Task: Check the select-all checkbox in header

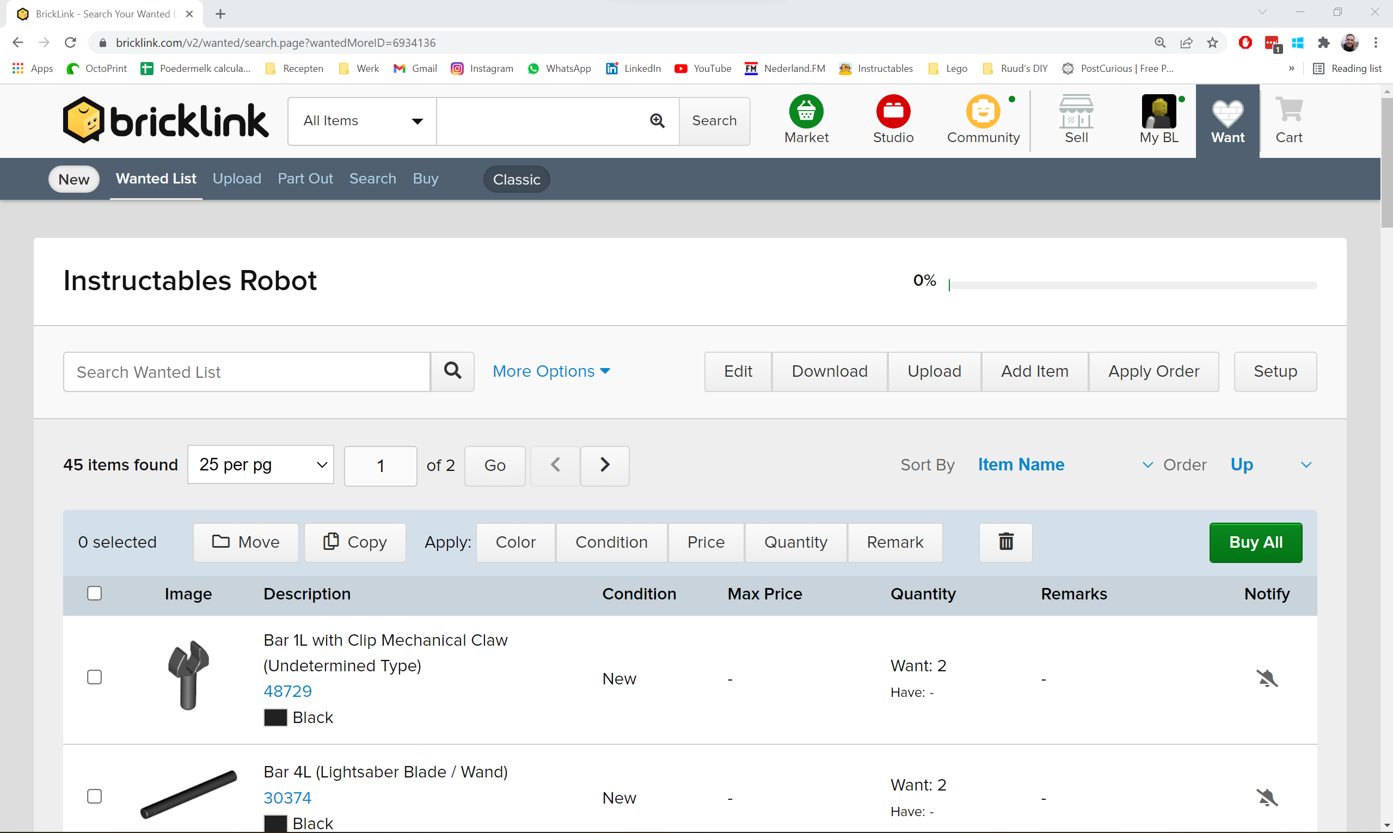Action: pos(94,593)
